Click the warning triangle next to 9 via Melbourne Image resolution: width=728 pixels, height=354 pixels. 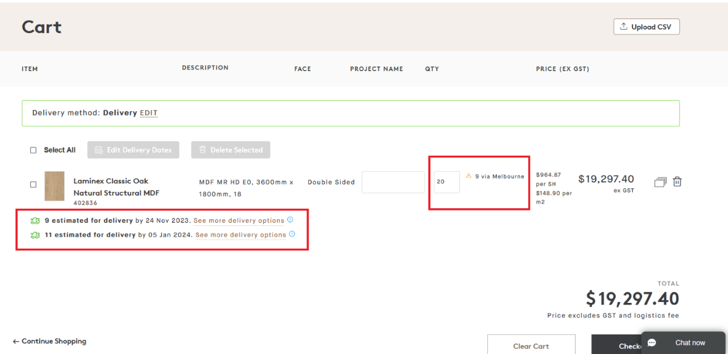point(468,176)
